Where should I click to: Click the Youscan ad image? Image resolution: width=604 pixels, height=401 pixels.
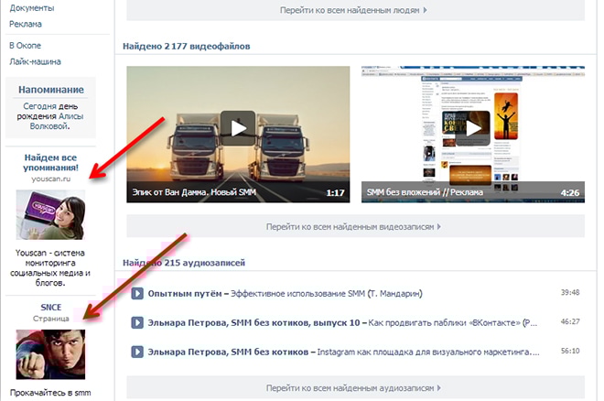click(x=50, y=215)
